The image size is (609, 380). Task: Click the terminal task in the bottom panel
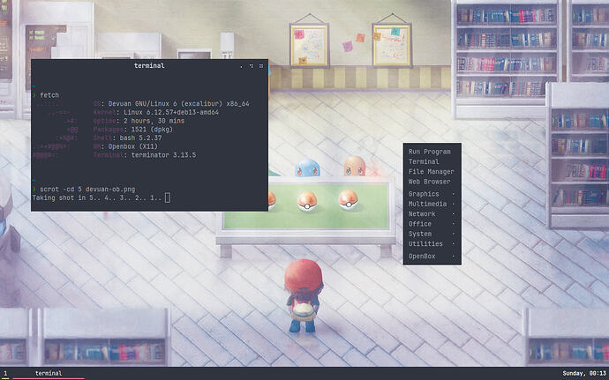point(49,374)
